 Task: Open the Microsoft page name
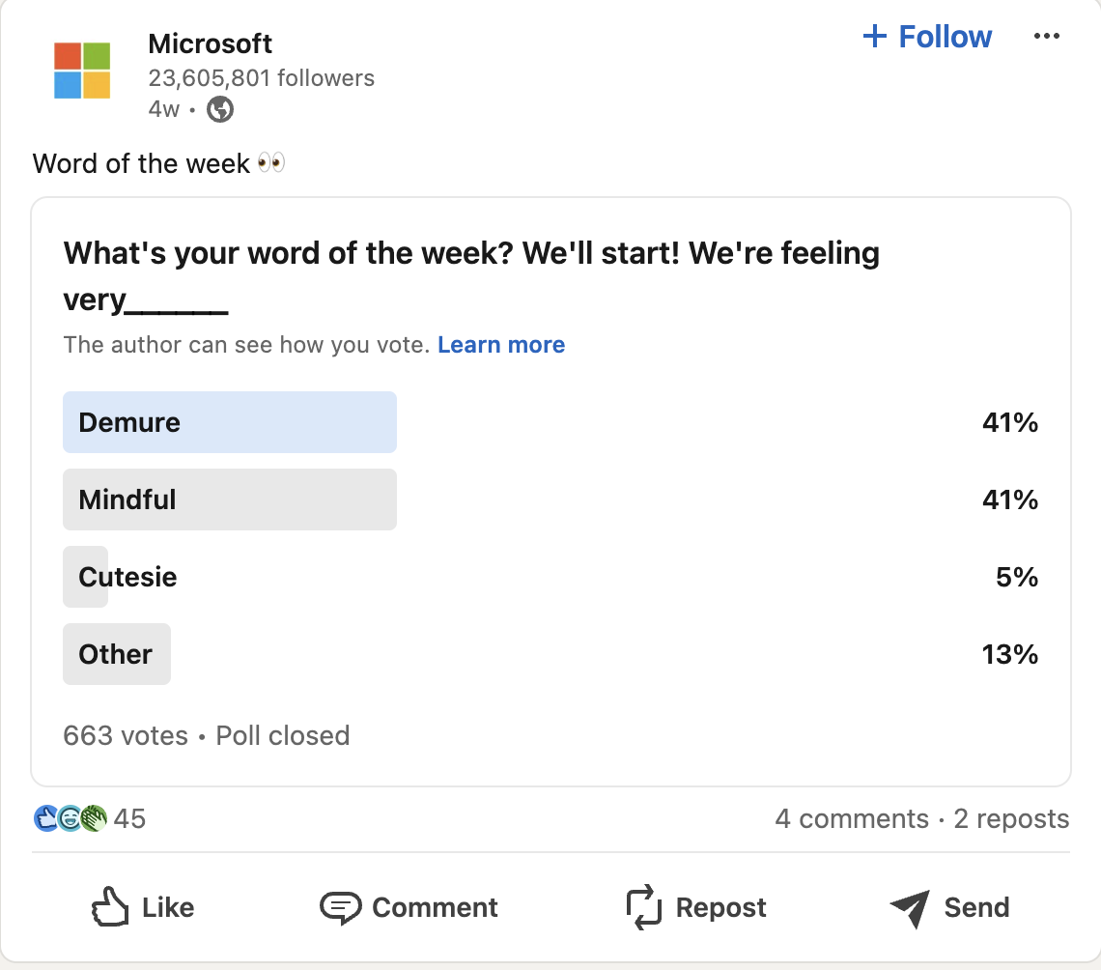[211, 43]
